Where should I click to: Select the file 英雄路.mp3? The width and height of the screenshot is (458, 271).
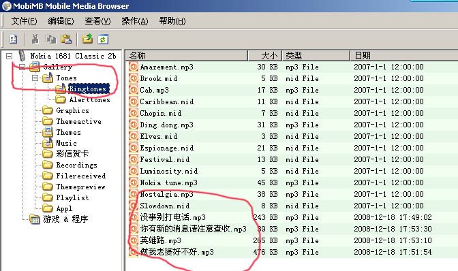[161, 240]
